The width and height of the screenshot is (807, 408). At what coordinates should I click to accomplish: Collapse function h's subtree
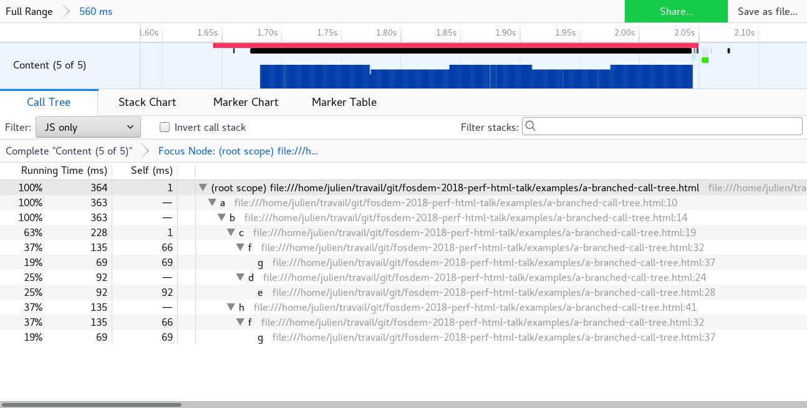pos(231,307)
